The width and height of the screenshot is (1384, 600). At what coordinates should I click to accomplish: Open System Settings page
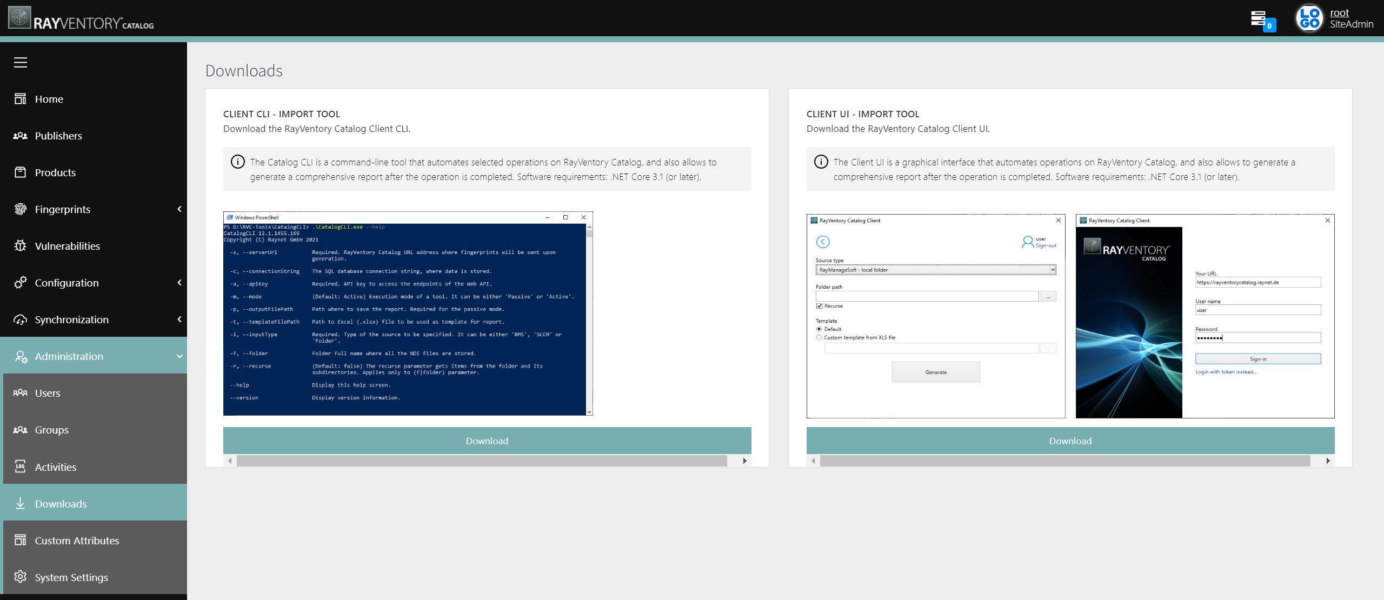point(95,577)
